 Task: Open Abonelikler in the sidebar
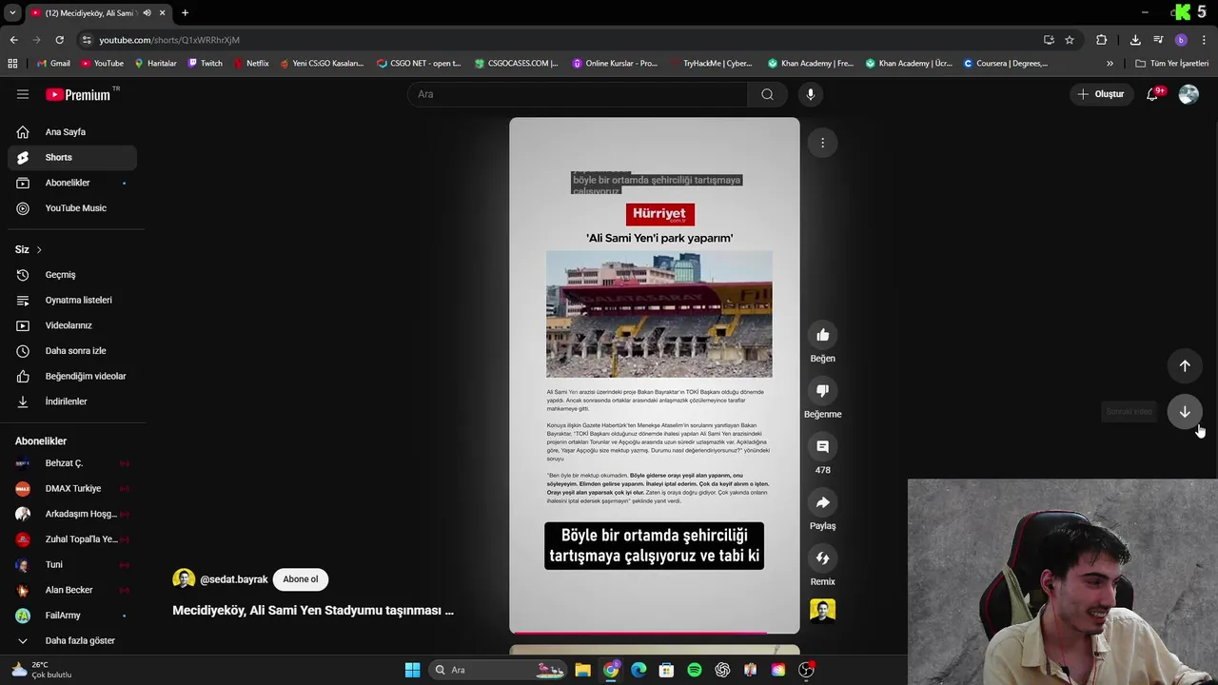coord(72,183)
